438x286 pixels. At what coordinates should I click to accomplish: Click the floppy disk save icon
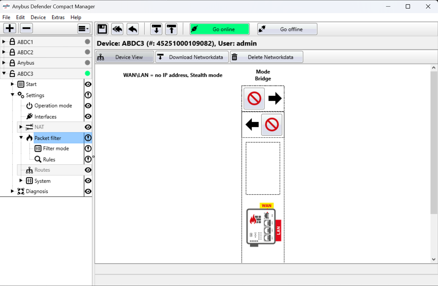pyautogui.click(x=102, y=29)
